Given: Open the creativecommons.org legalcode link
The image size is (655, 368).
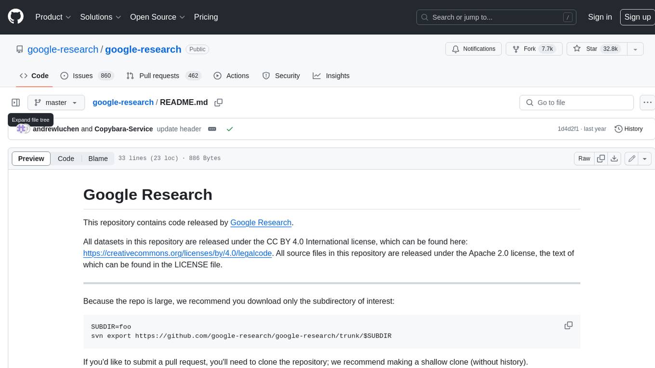Looking at the screenshot, I should [x=178, y=253].
